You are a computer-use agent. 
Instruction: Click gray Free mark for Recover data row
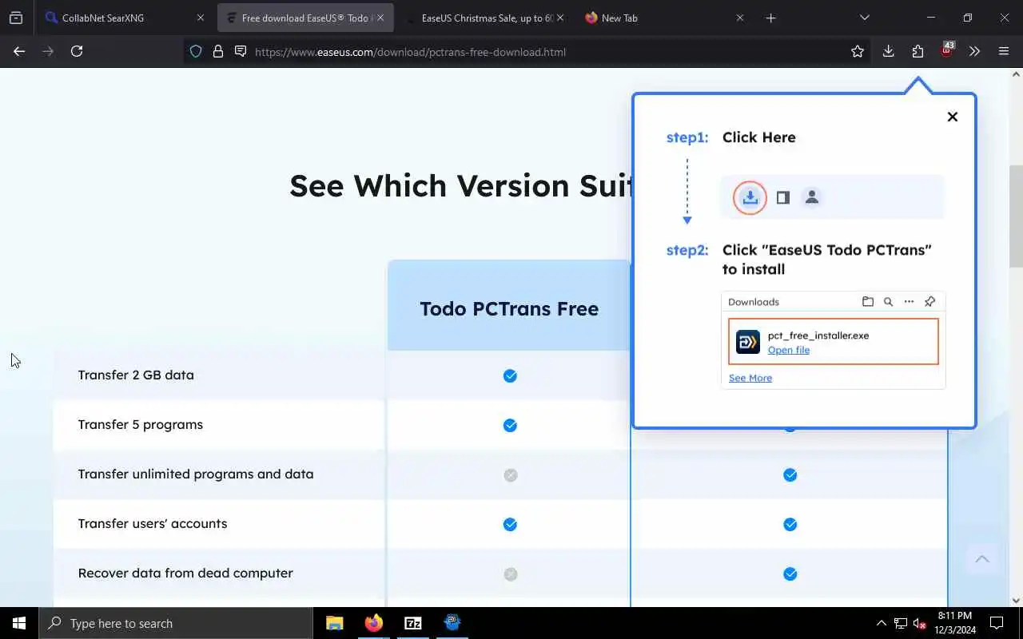[510, 574]
